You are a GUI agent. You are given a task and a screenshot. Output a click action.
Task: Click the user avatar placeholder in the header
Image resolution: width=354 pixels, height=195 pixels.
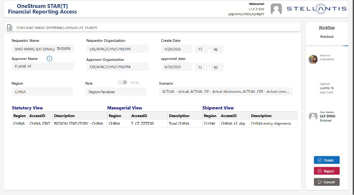pos(276,9)
